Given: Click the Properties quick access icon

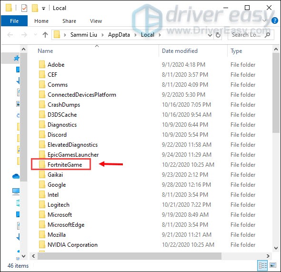Looking at the screenshot, I should (x=24, y=8).
